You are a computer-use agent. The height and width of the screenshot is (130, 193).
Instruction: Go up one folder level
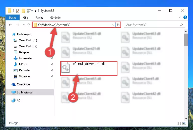point(29,25)
